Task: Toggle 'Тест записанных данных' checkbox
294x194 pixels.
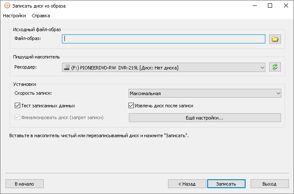Action: point(18,106)
